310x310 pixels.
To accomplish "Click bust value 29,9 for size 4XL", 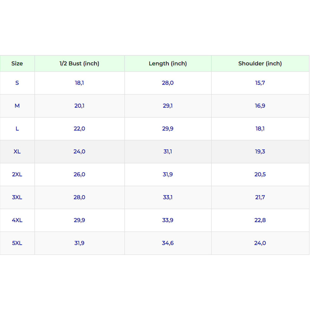I will click(79, 220).
